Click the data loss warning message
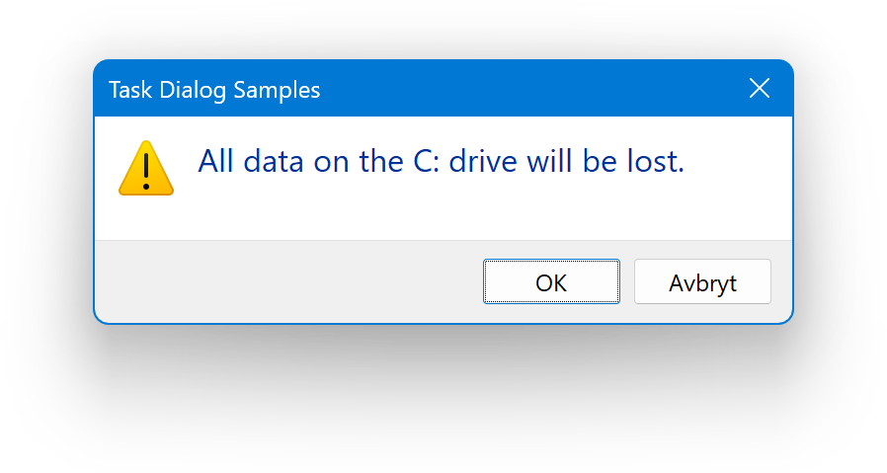Viewport: 887px width, 473px height. [441, 161]
